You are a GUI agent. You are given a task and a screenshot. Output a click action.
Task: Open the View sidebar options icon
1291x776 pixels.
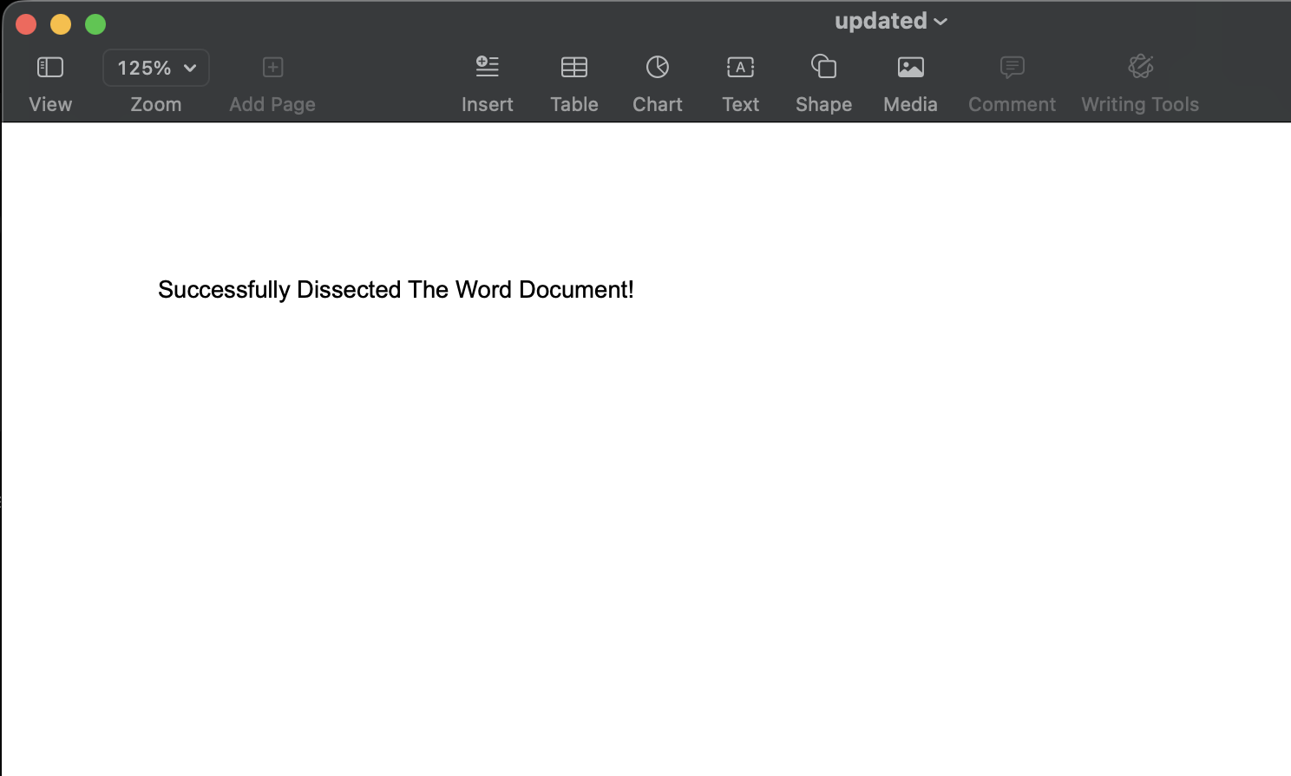[x=50, y=68]
